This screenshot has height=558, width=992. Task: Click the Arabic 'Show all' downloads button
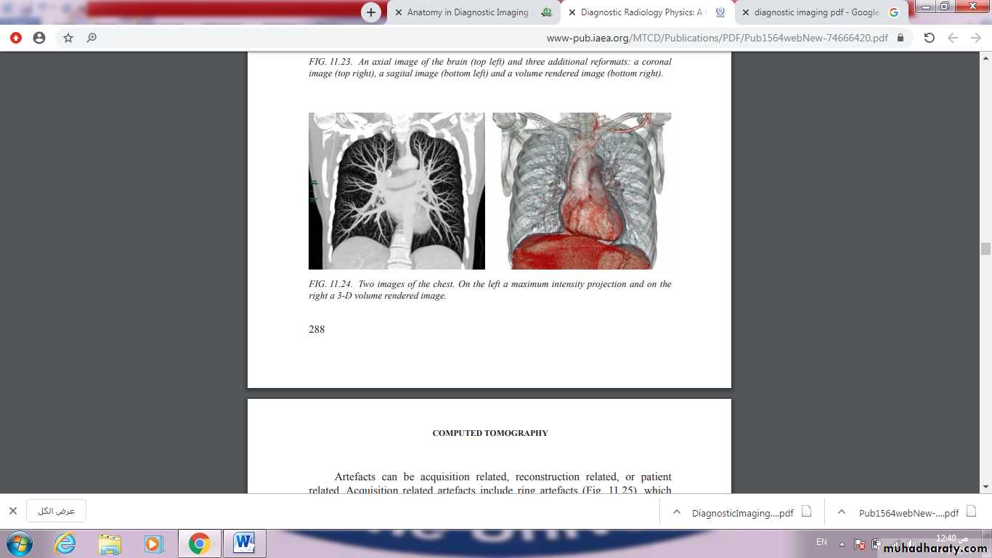[x=56, y=511]
